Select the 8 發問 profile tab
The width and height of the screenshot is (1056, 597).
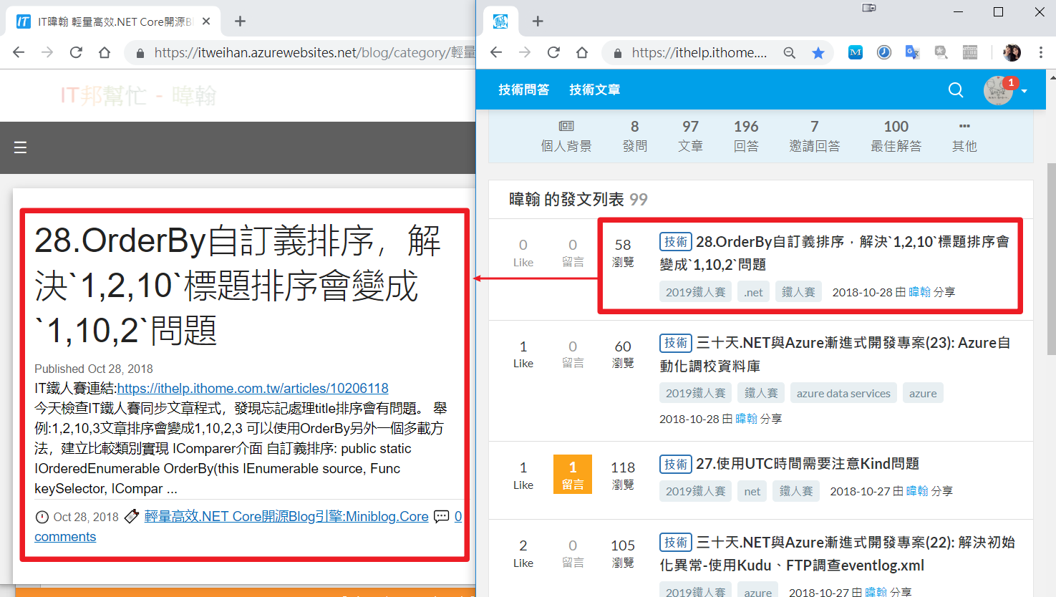(635, 136)
